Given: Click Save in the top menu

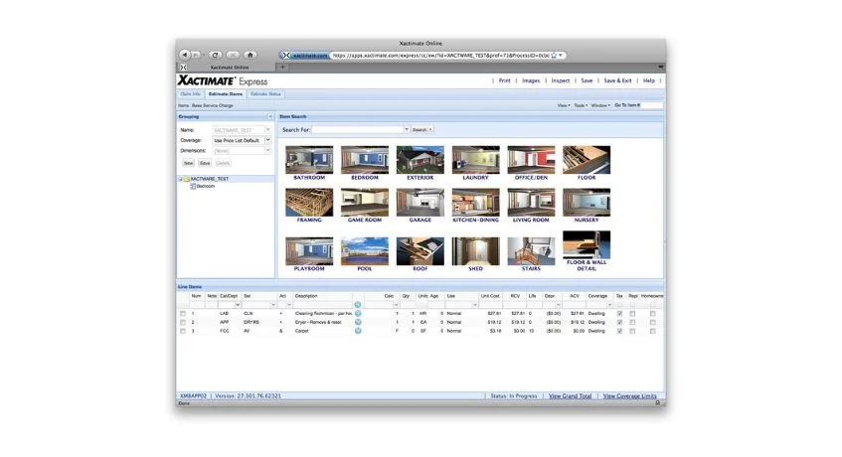Looking at the screenshot, I should (x=587, y=80).
